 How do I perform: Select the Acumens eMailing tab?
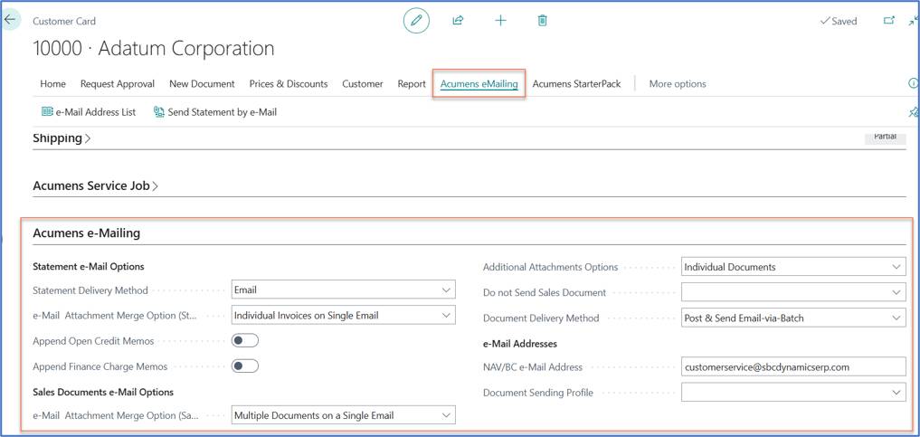point(479,84)
